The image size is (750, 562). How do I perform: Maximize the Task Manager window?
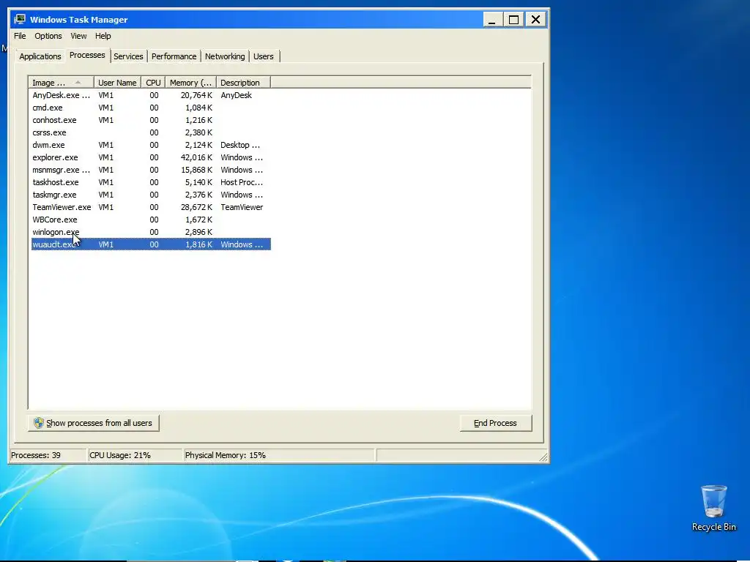513,20
